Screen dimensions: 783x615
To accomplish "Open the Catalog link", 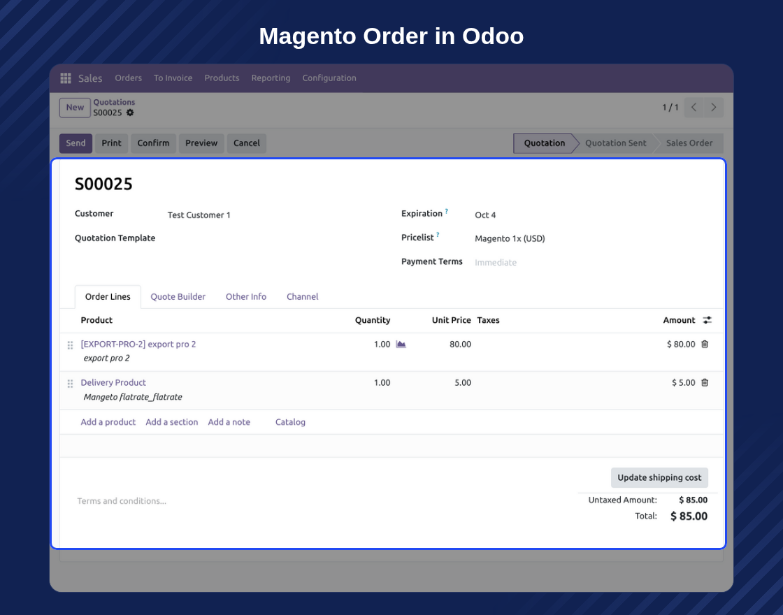I will [x=290, y=422].
